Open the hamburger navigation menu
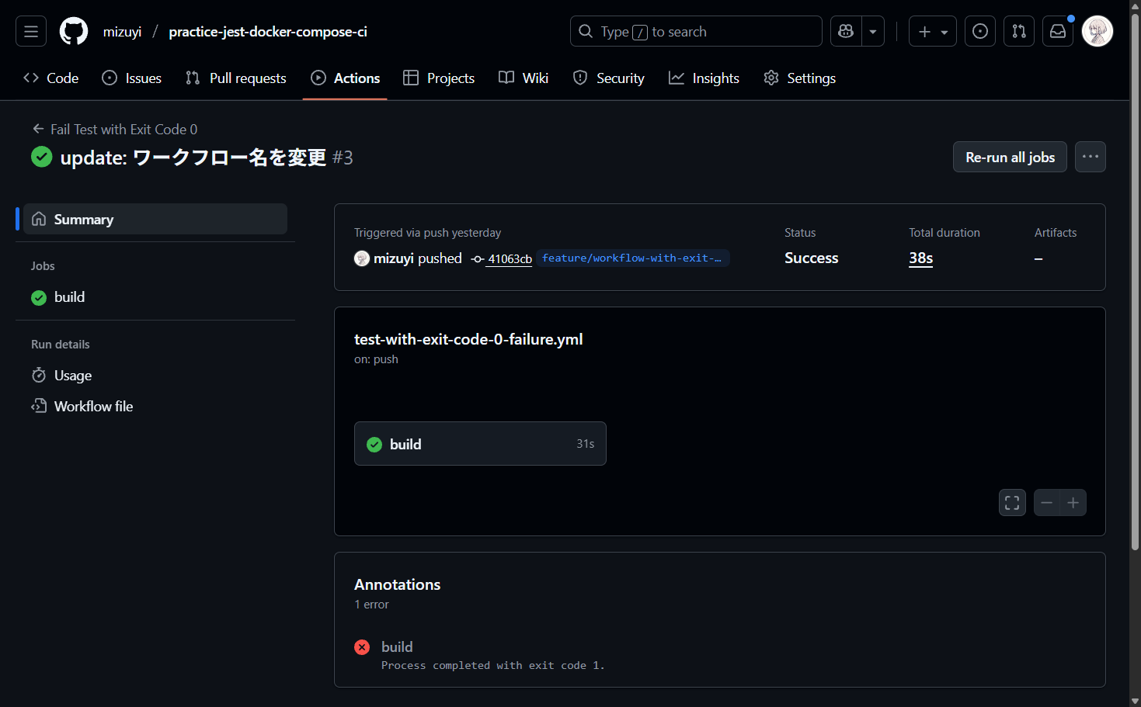Screen dimensions: 1141x707 [x=31, y=32]
